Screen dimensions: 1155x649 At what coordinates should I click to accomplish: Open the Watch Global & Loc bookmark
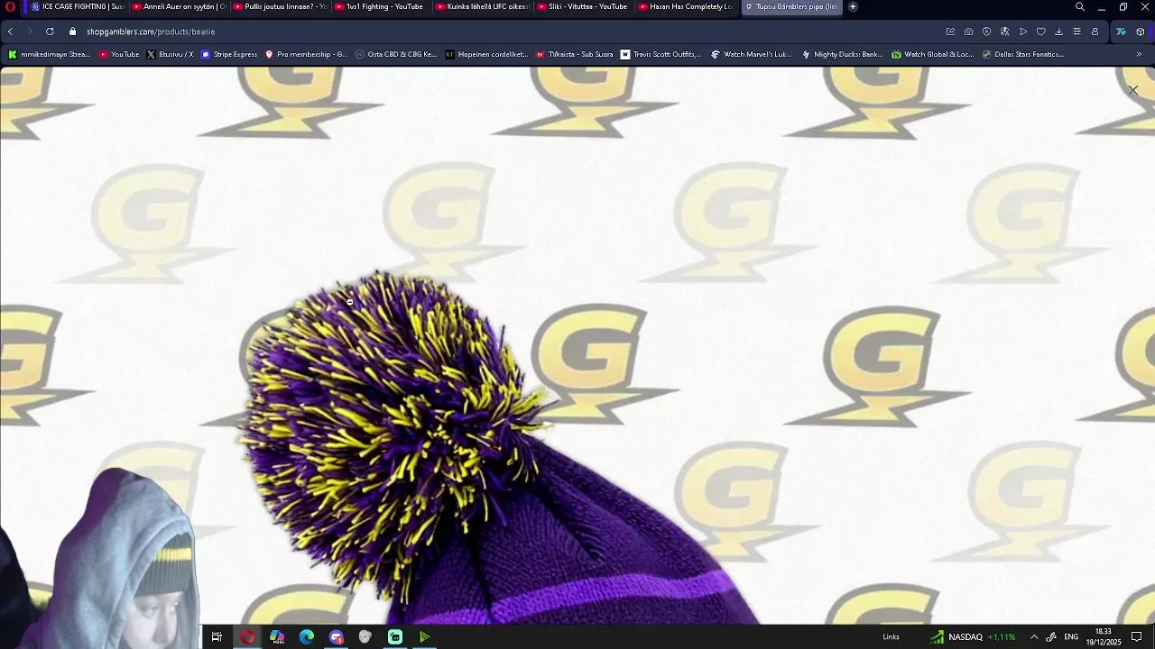933,54
